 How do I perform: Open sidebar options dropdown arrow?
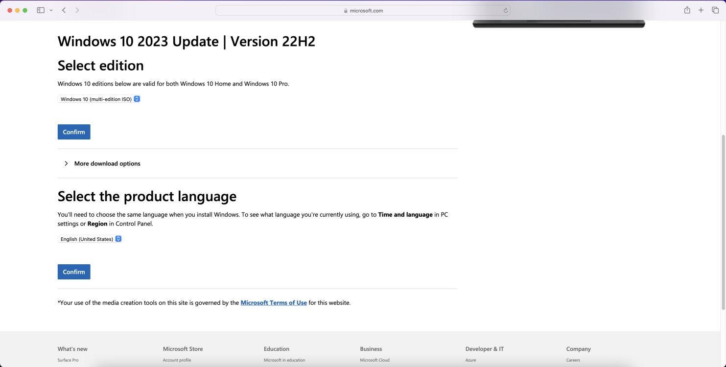(x=51, y=10)
